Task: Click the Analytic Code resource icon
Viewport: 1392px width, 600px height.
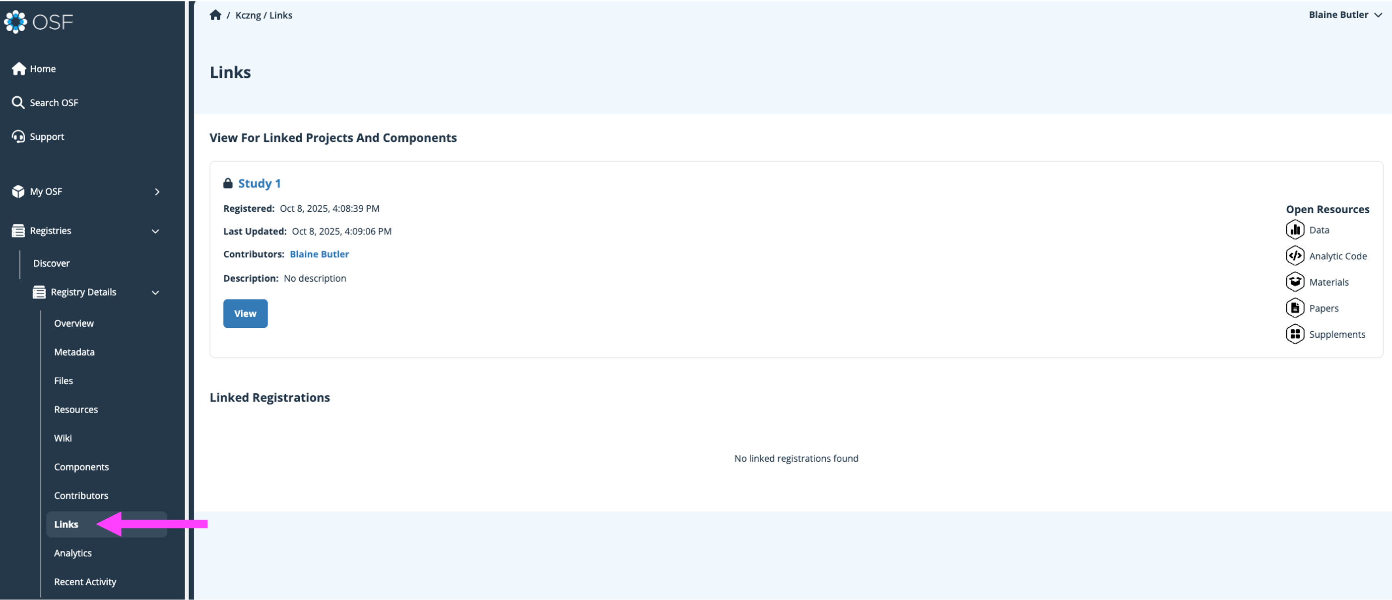Action: [x=1295, y=256]
